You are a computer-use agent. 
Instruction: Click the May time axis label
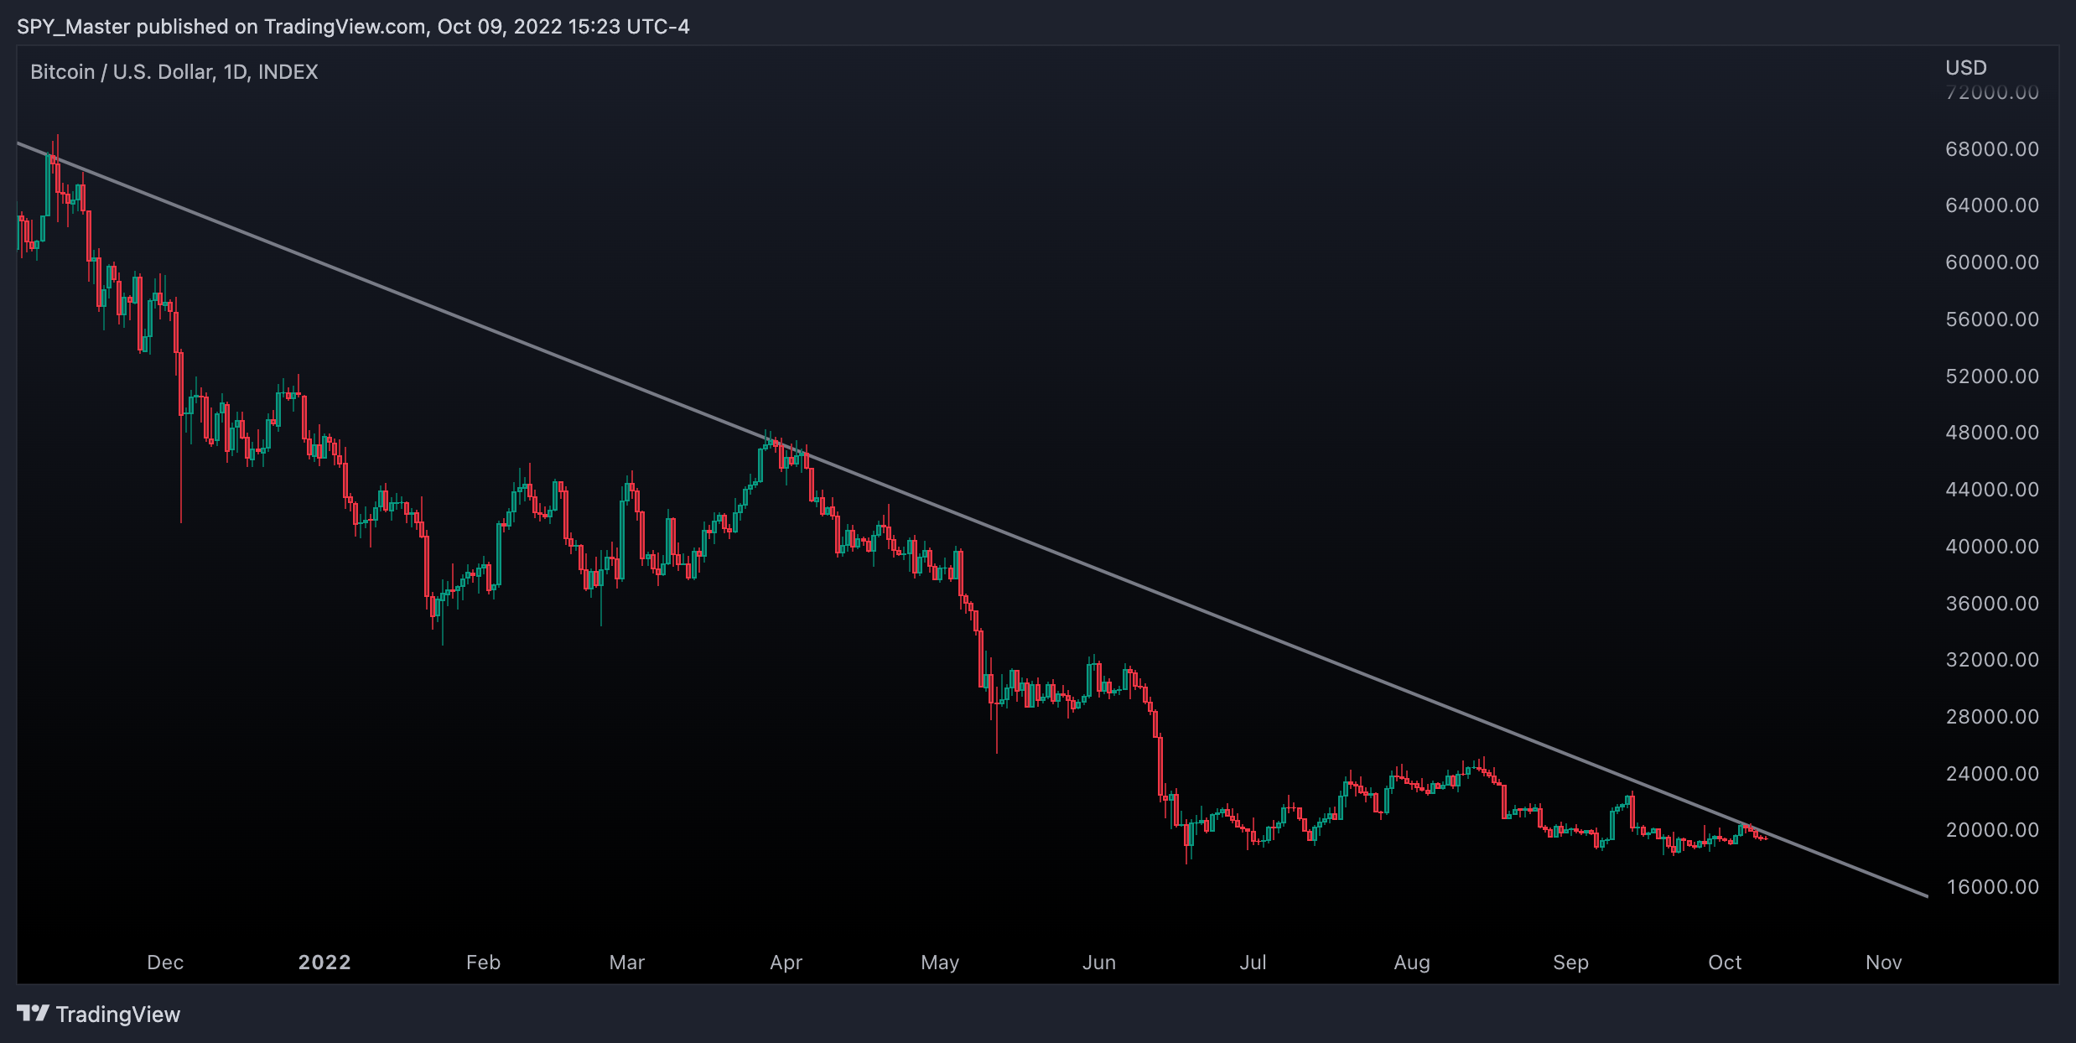[x=940, y=963]
